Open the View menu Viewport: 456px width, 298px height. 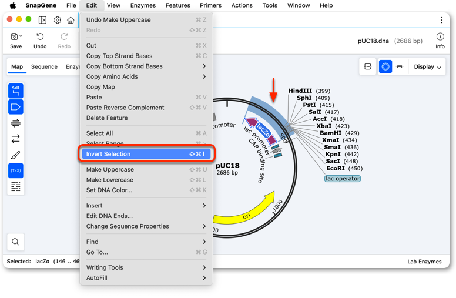(x=113, y=5)
